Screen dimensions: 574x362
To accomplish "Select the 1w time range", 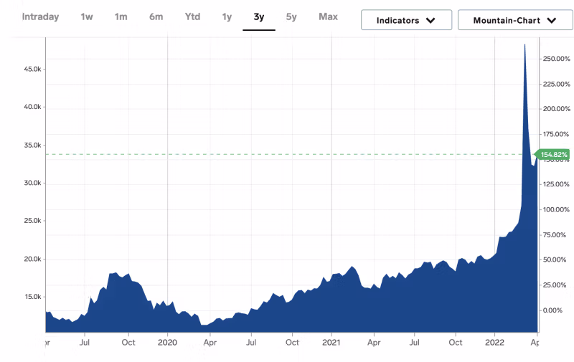I will click(x=86, y=16).
